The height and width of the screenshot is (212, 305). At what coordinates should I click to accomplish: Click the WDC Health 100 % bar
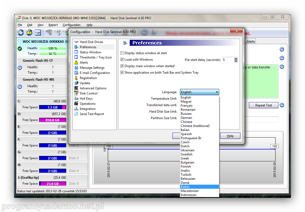53,48
